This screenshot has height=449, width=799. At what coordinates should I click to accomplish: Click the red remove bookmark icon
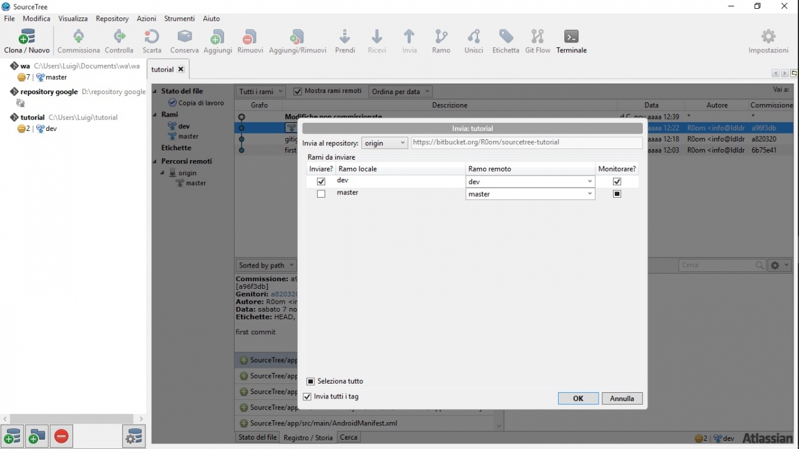click(61, 437)
